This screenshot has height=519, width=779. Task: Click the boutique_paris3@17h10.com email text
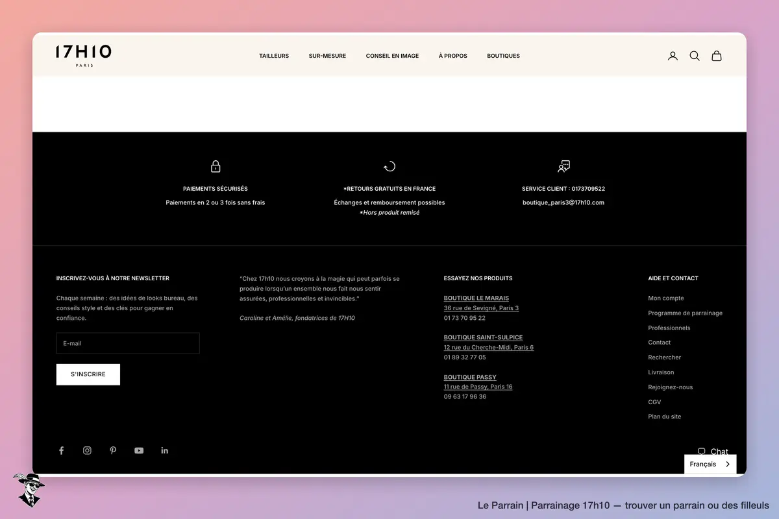click(563, 202)
